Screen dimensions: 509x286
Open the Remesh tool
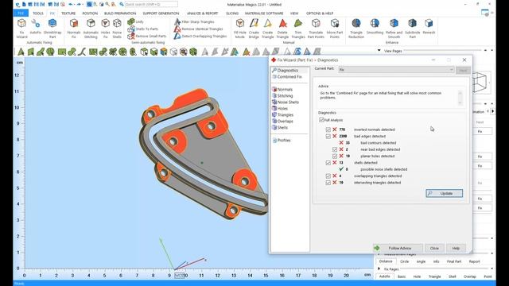(429, 27)
